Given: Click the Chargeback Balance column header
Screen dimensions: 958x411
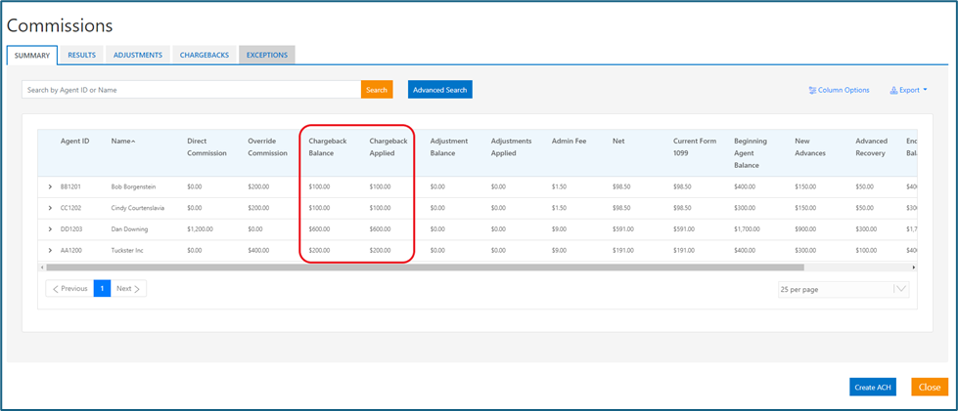Looking at the screenshot, I should (x=328, y=147).
